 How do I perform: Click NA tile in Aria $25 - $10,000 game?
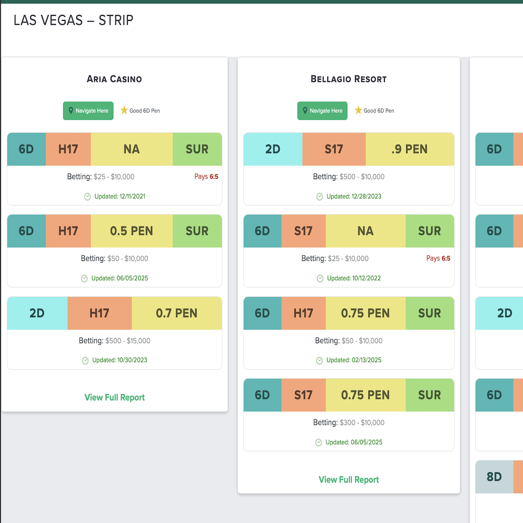click(x=132, y=149)
